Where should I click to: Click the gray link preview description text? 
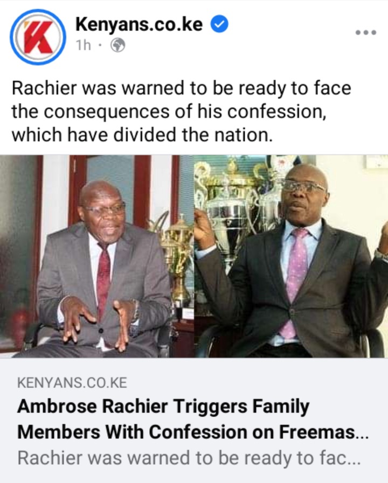(x=189, y=458)
